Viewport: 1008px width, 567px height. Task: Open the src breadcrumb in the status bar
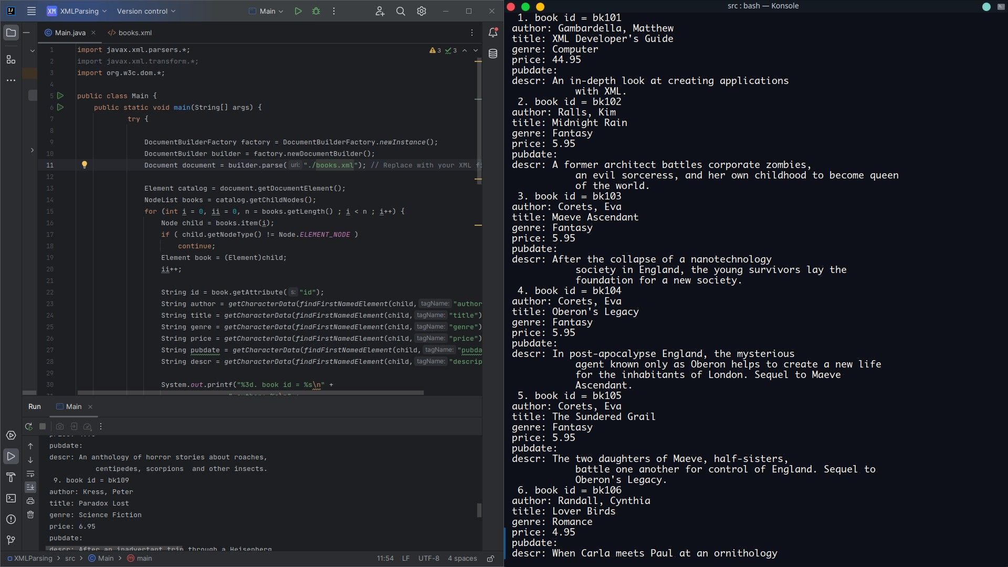(x=70, y=558)
